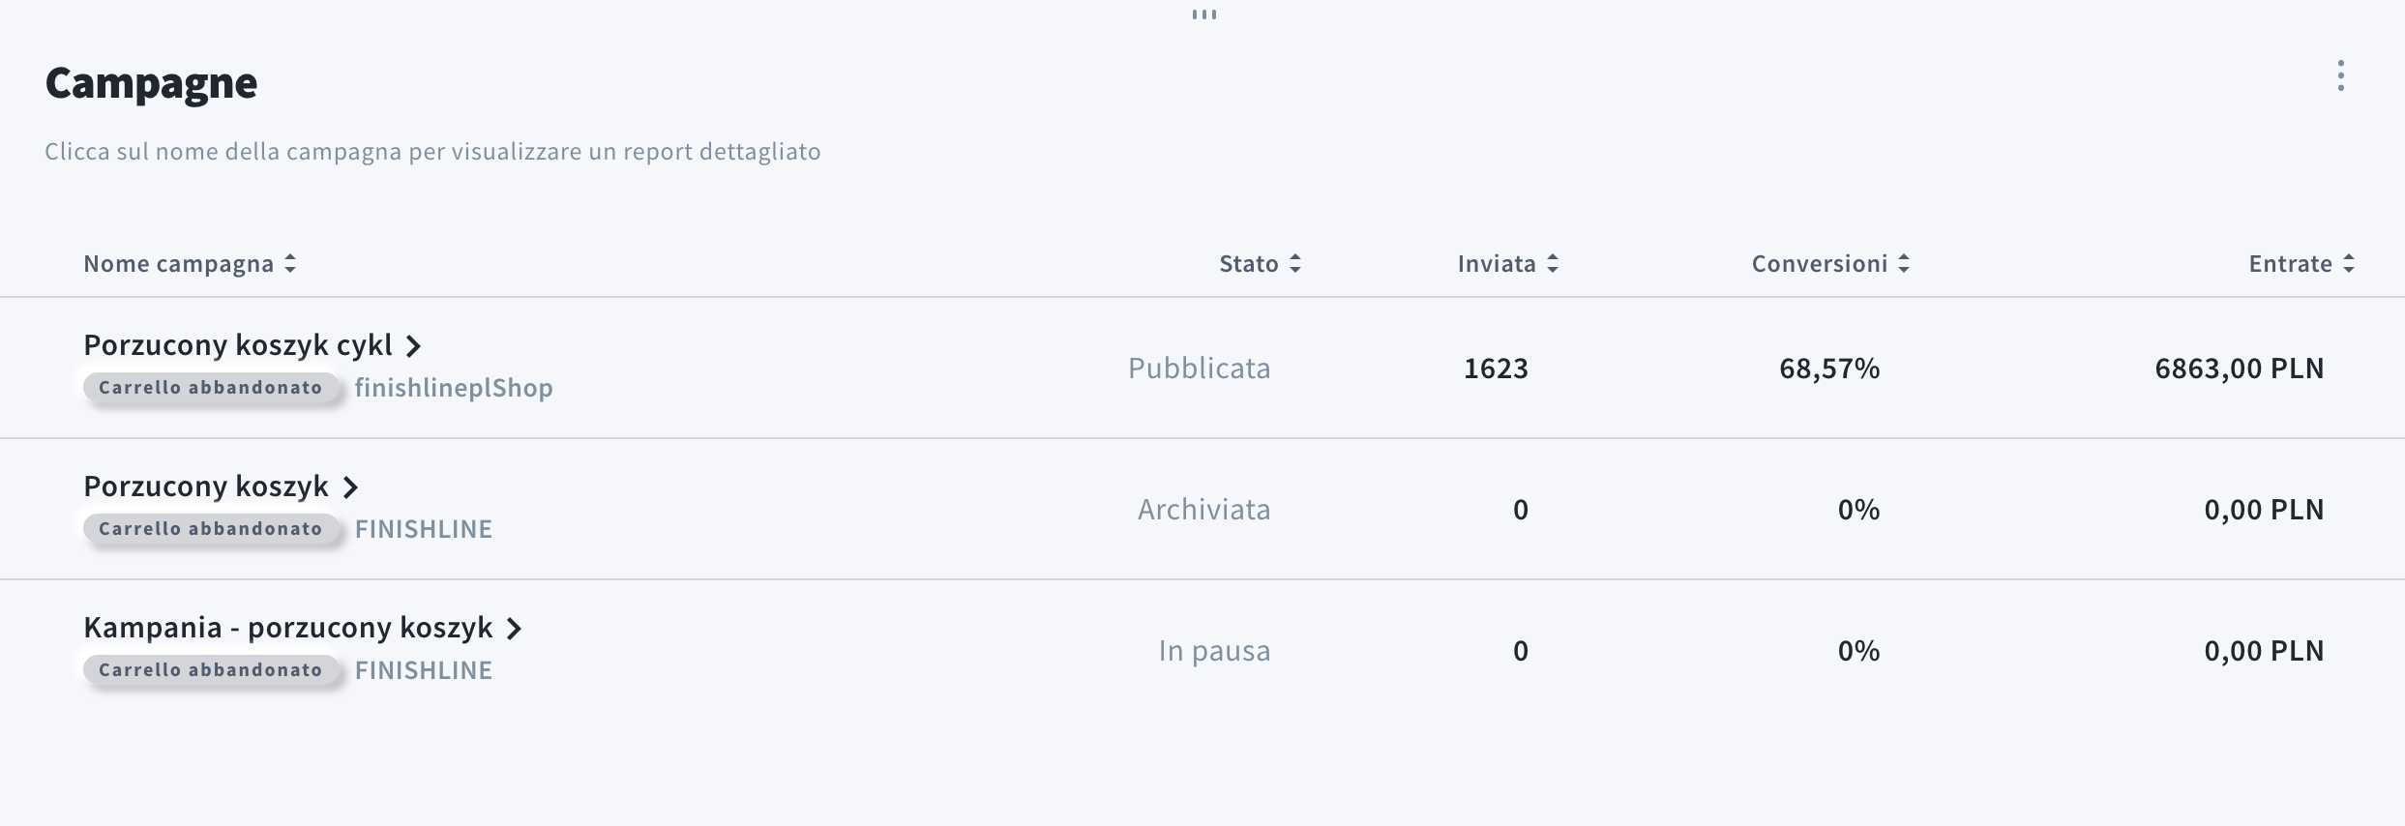The width and height of the screenshot is (2405, 826).
Task: Click the Pubblicata status of the first campaign
Action: (x=1199, y=369)
